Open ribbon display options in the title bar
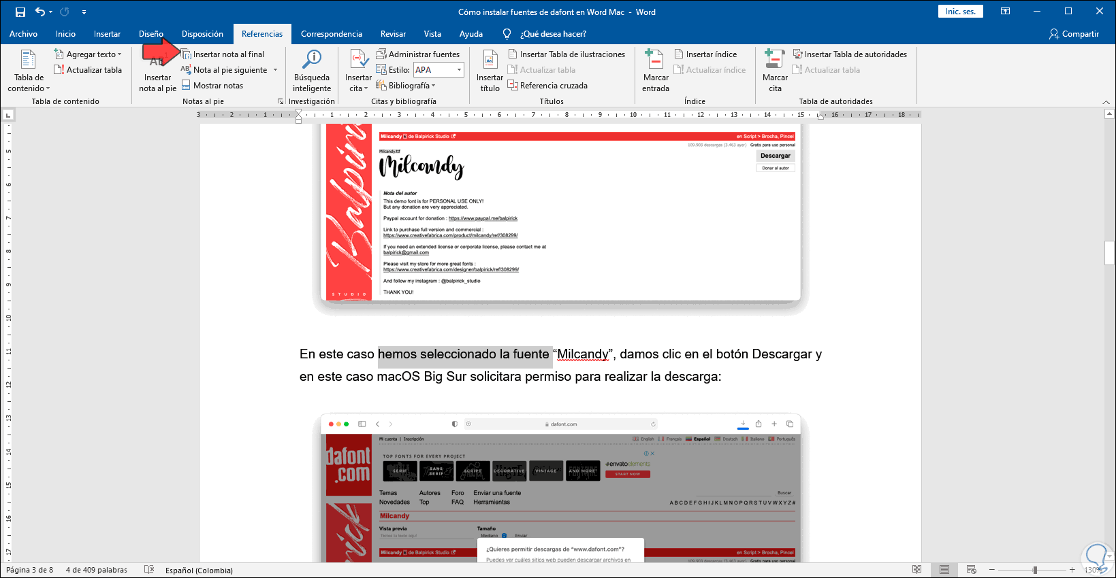This screenshot has height=578, width=1116. point(1005,12)
